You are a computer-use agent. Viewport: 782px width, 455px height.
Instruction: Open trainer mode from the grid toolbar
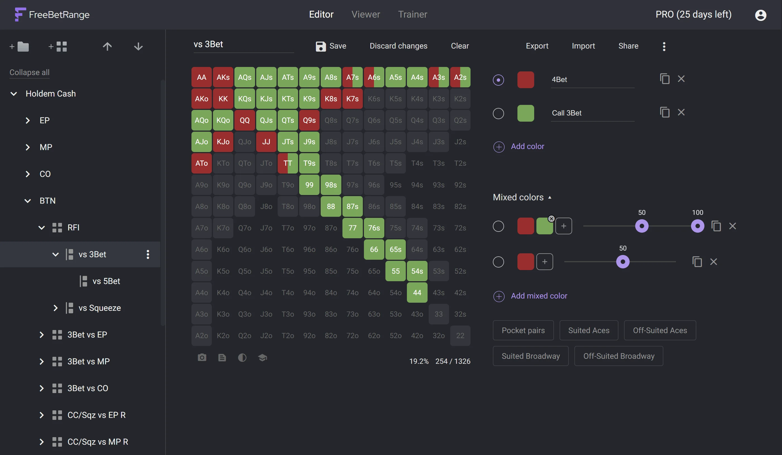(262, 358)
